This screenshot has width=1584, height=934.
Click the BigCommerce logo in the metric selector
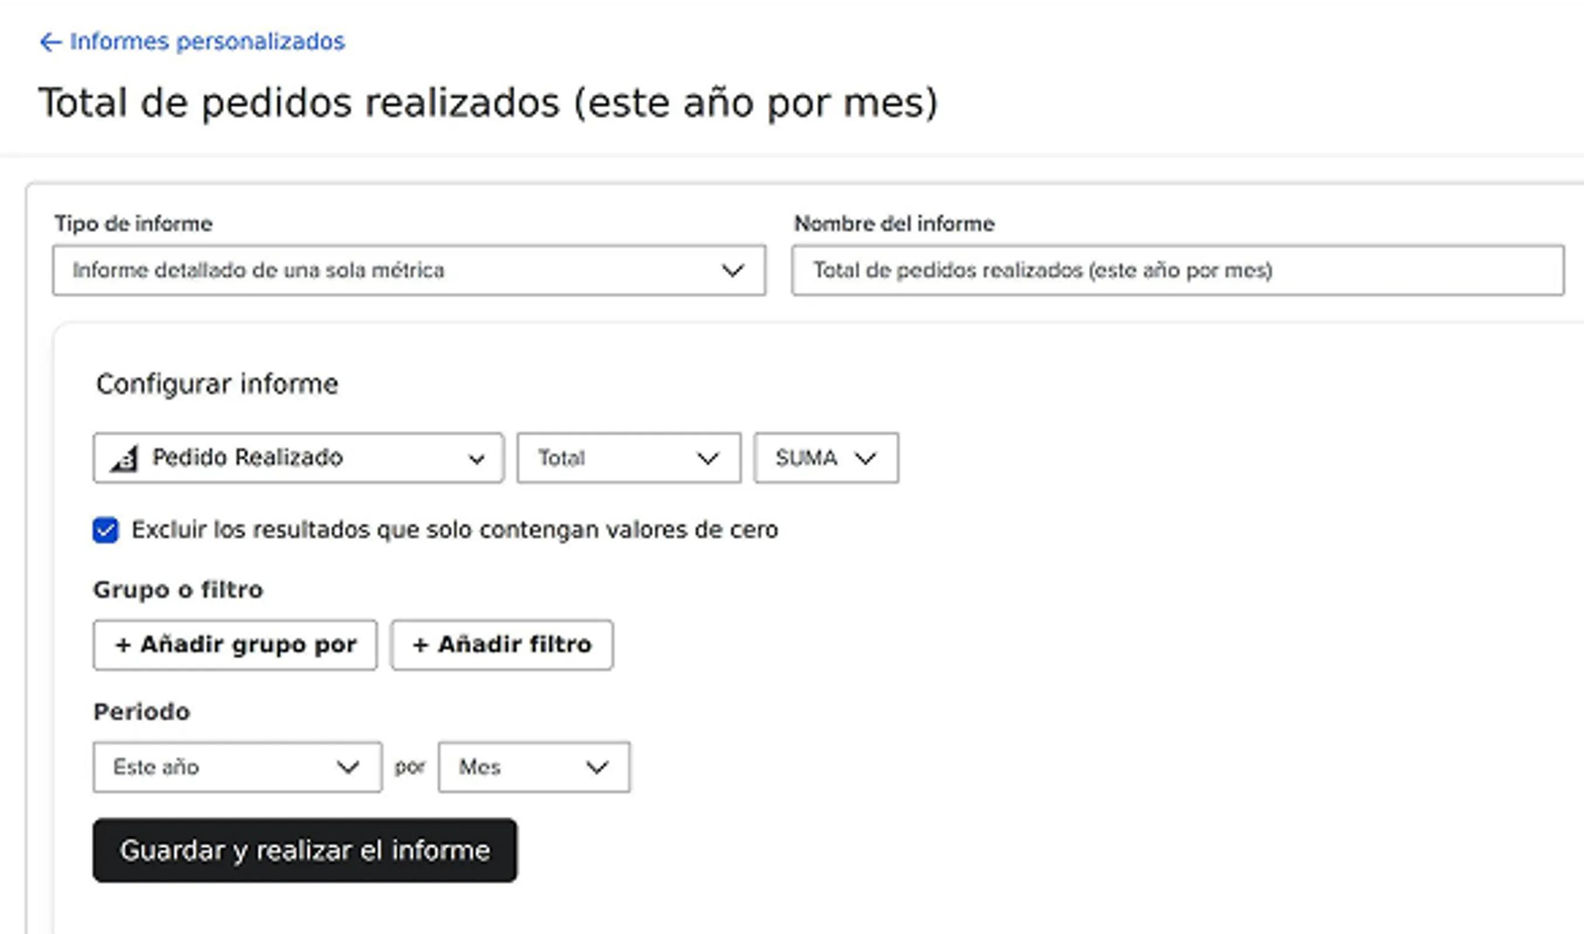click(x=124, y=458)
